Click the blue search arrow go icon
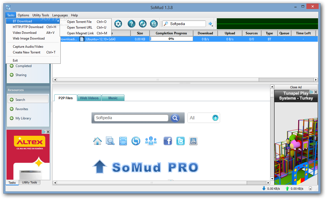The image size is (326, 199). point(210,23)
